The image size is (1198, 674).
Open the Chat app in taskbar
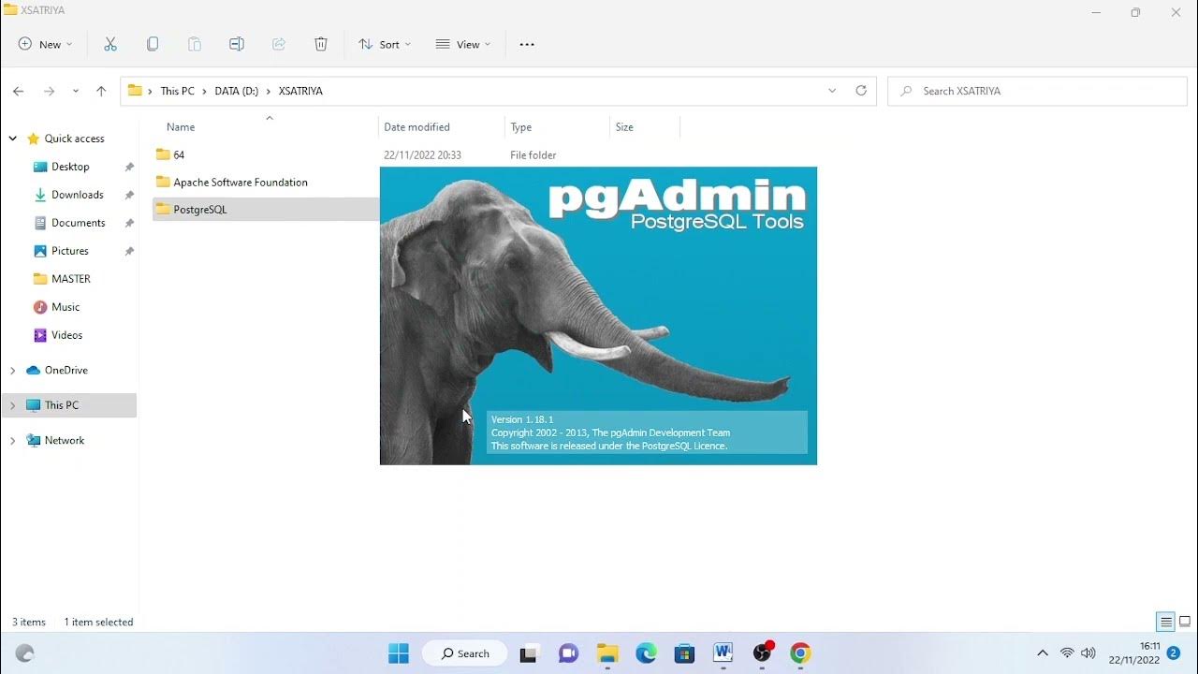click(568, 653)
